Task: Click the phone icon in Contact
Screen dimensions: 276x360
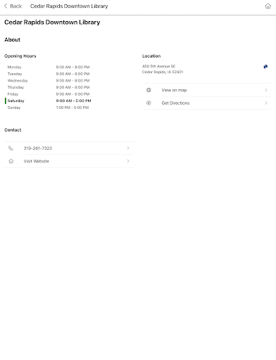Action: 11,148
